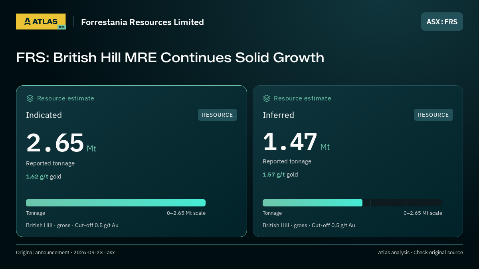
Task: Click Atlas analysis Check original source text
Action: coord(420,253)
